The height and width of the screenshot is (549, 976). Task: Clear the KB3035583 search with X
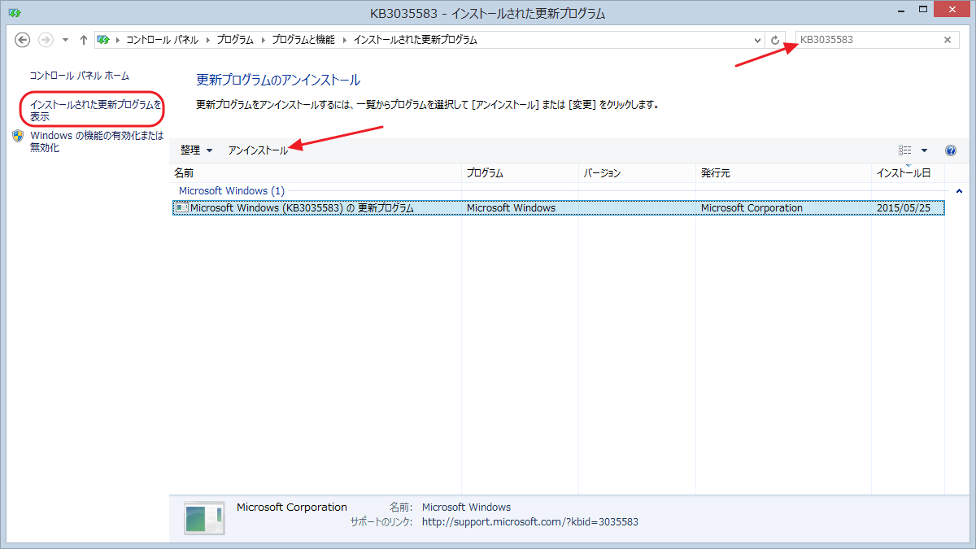947,40
